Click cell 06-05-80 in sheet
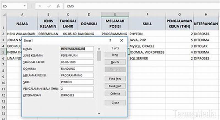The image size is (220, 120). coord(68,34)
